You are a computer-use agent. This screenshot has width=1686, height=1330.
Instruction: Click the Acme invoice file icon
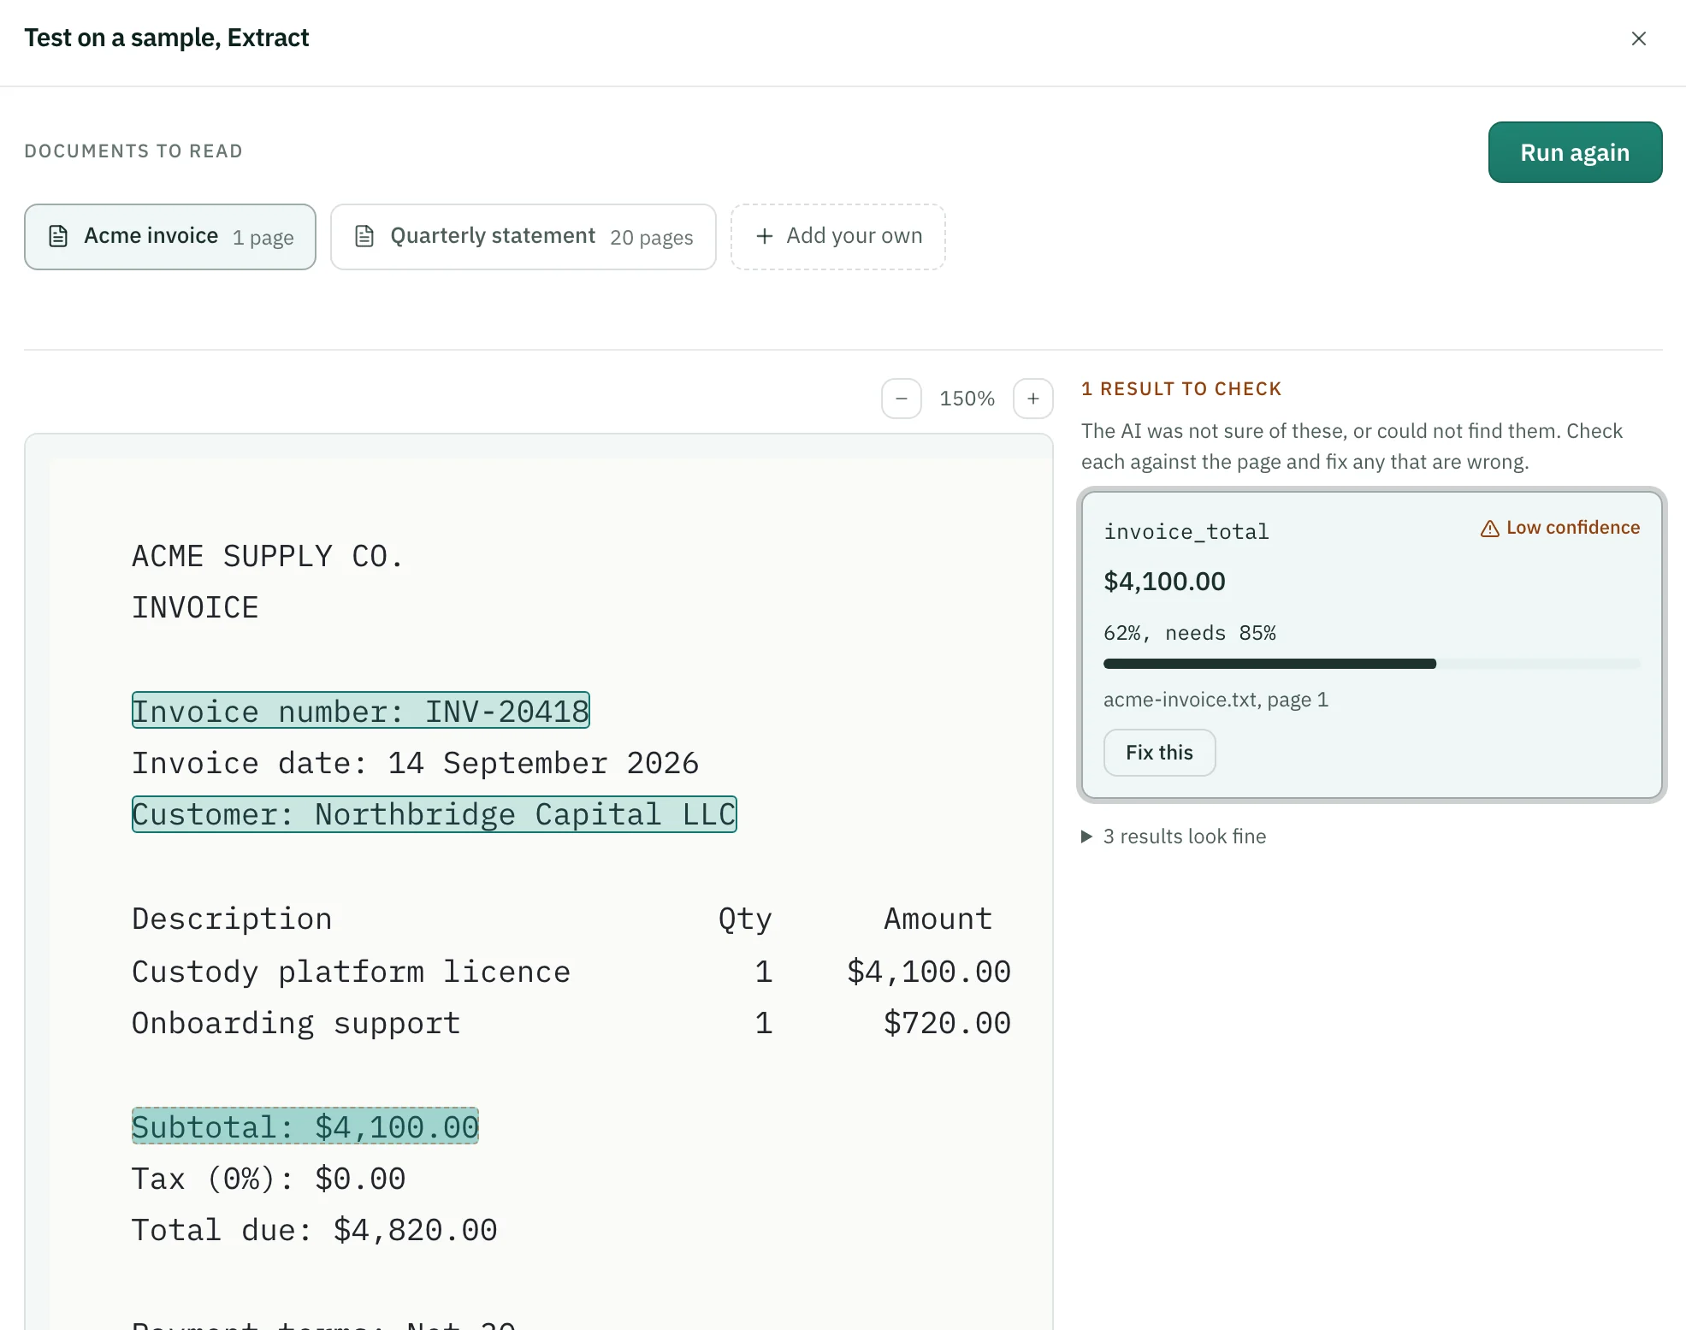[58, 236]
